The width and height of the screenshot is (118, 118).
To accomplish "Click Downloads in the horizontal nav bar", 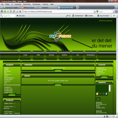I will click(x=51, y=55).
